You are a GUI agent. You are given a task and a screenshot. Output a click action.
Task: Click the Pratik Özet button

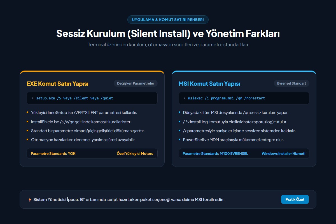(295, 199)
